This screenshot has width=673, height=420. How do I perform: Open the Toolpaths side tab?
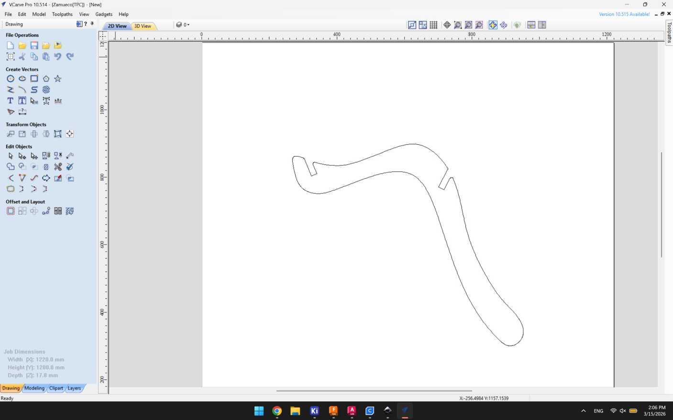tap(669, 32)
